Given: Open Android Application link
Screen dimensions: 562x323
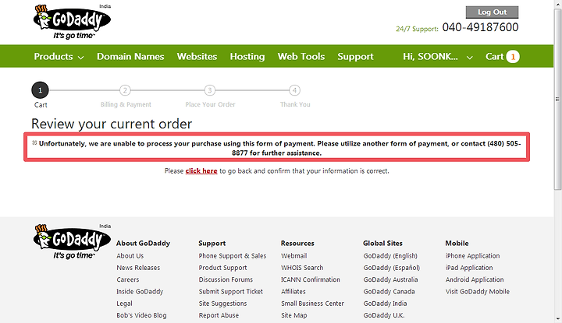Looking at the screenshot, I should pyautogui.click(x=475, y=279).
